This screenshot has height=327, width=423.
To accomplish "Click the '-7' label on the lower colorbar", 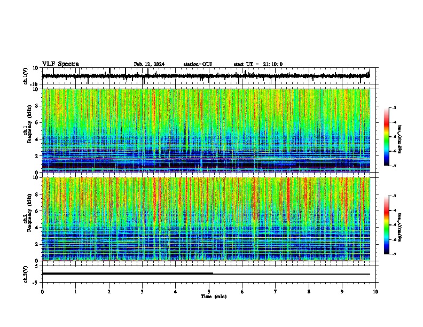I will [394, 254].
